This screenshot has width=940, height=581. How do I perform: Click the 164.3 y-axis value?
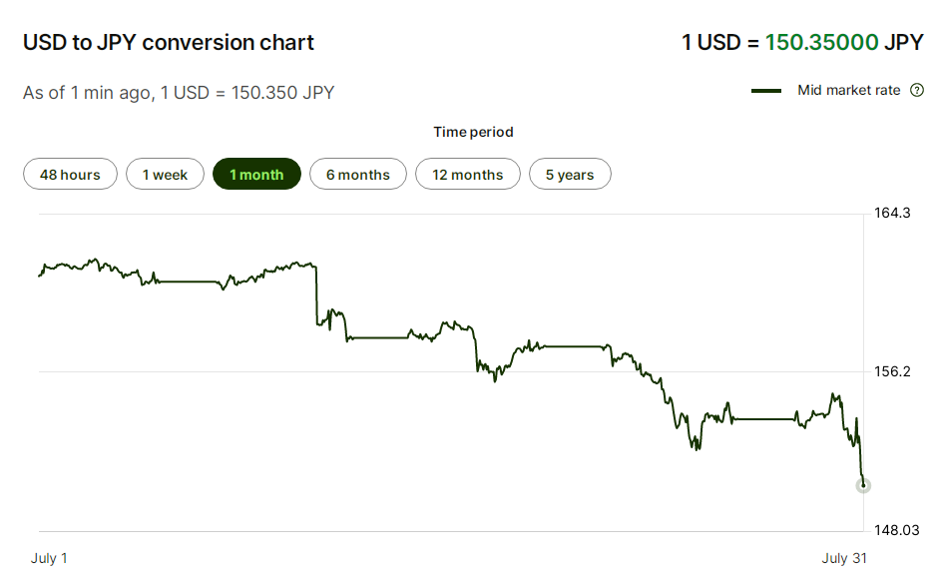(892, 213)
